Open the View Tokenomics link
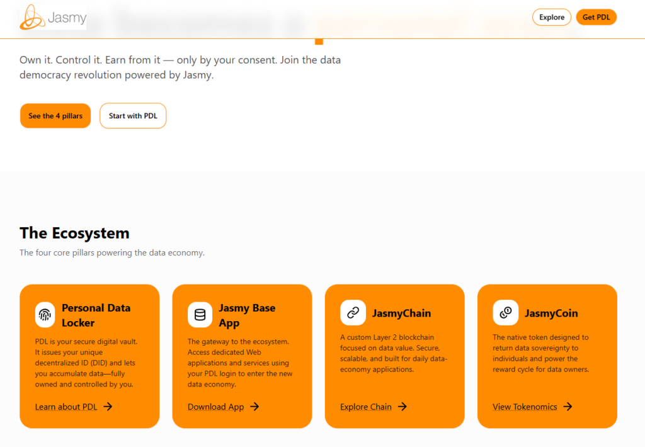This screenshot has width=645, height=447. tap(525, 407)
